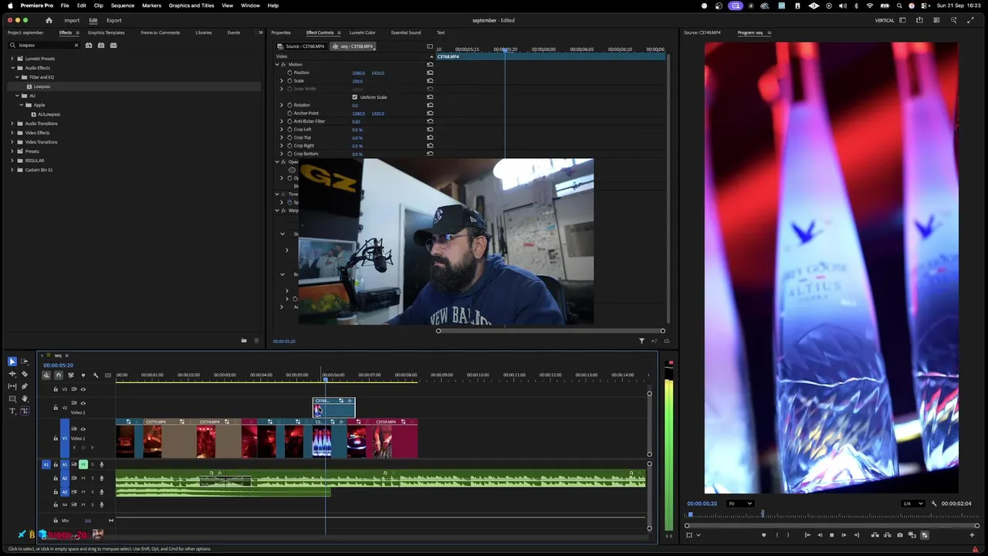
Task: Select the Selection tool arrow
Action: (12, 361)
